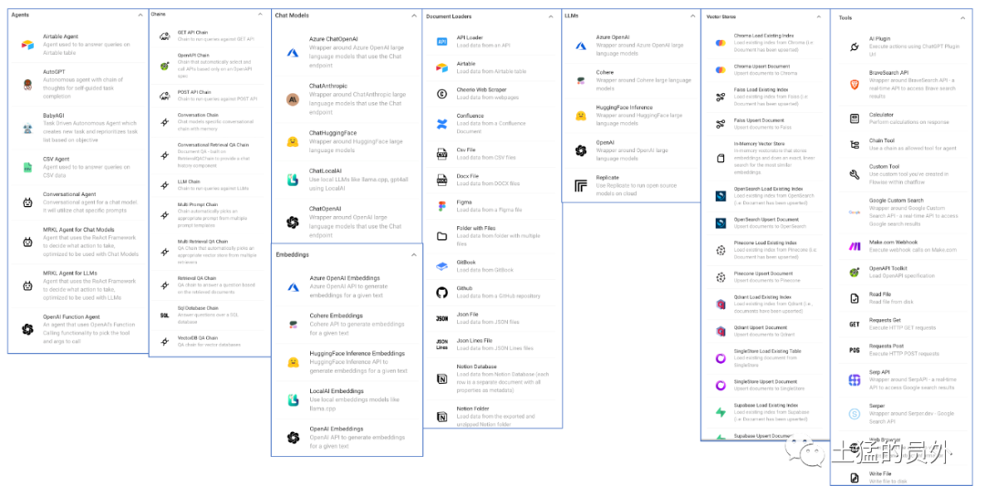Select the Serp API icon
Screen dimensions: 985x496
pos(855,380)
